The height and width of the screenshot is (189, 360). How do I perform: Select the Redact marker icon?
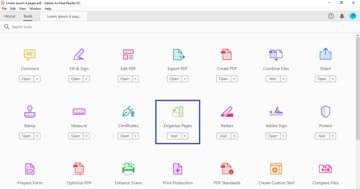[x=227, y=112]
